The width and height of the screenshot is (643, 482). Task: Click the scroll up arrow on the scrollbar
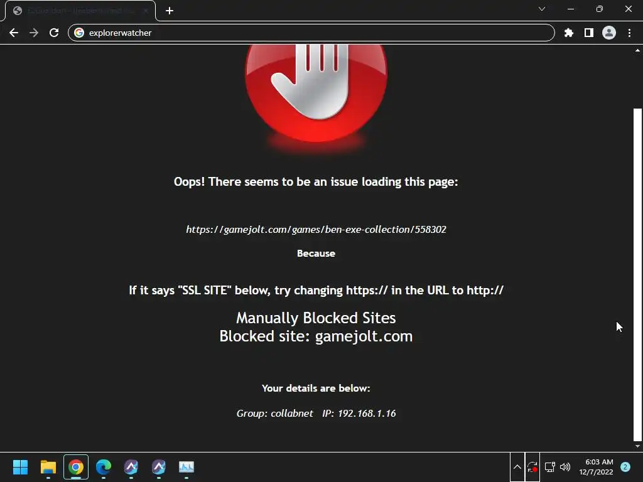(x=637, y=50)
